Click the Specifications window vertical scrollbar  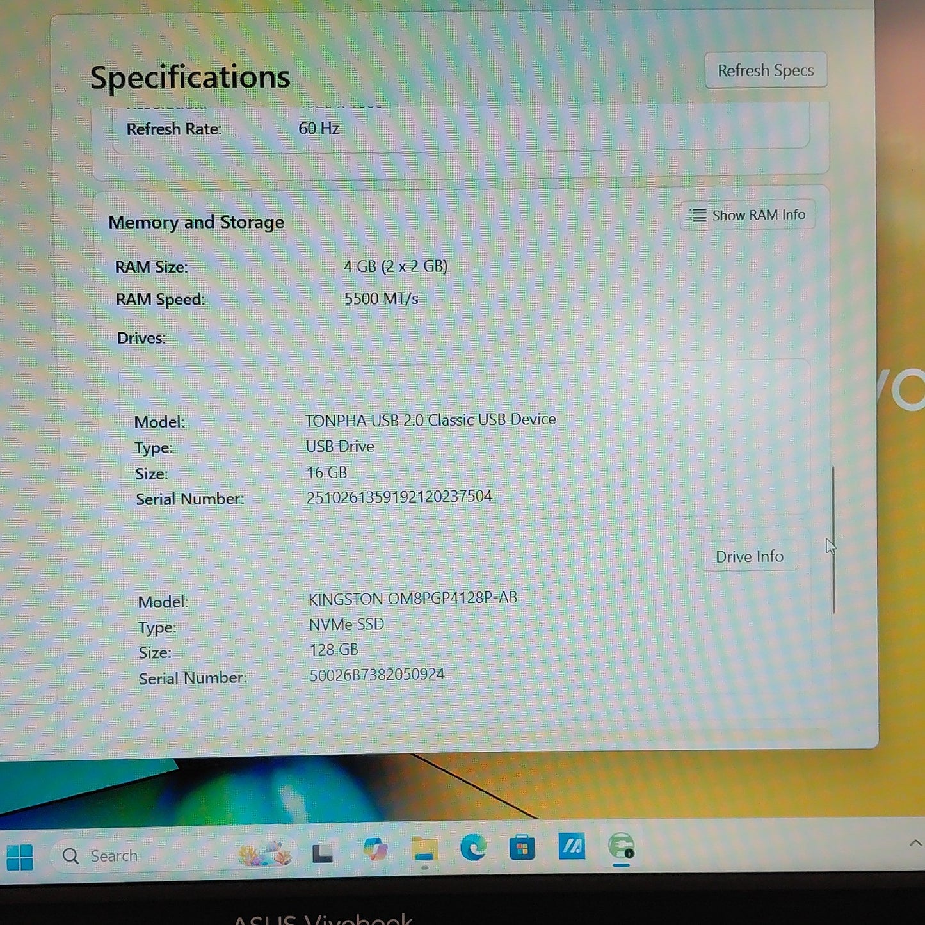click(833, 540)
